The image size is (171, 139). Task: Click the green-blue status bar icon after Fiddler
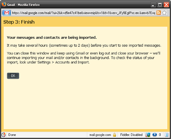click(148, 135)
